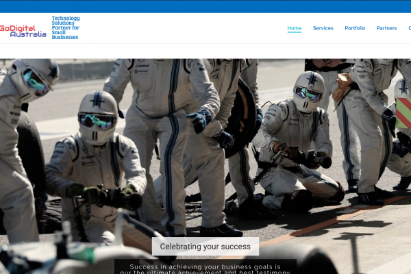This screenshot has height=274, width=411.
Task: Click the teal underline below Home
Action: click(295, 33)
